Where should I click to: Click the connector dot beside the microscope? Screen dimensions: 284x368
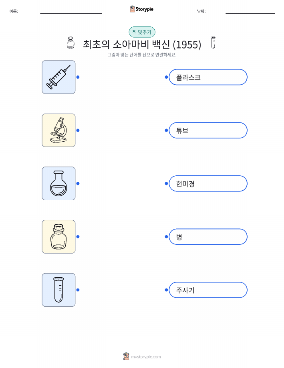click(78, 130)
